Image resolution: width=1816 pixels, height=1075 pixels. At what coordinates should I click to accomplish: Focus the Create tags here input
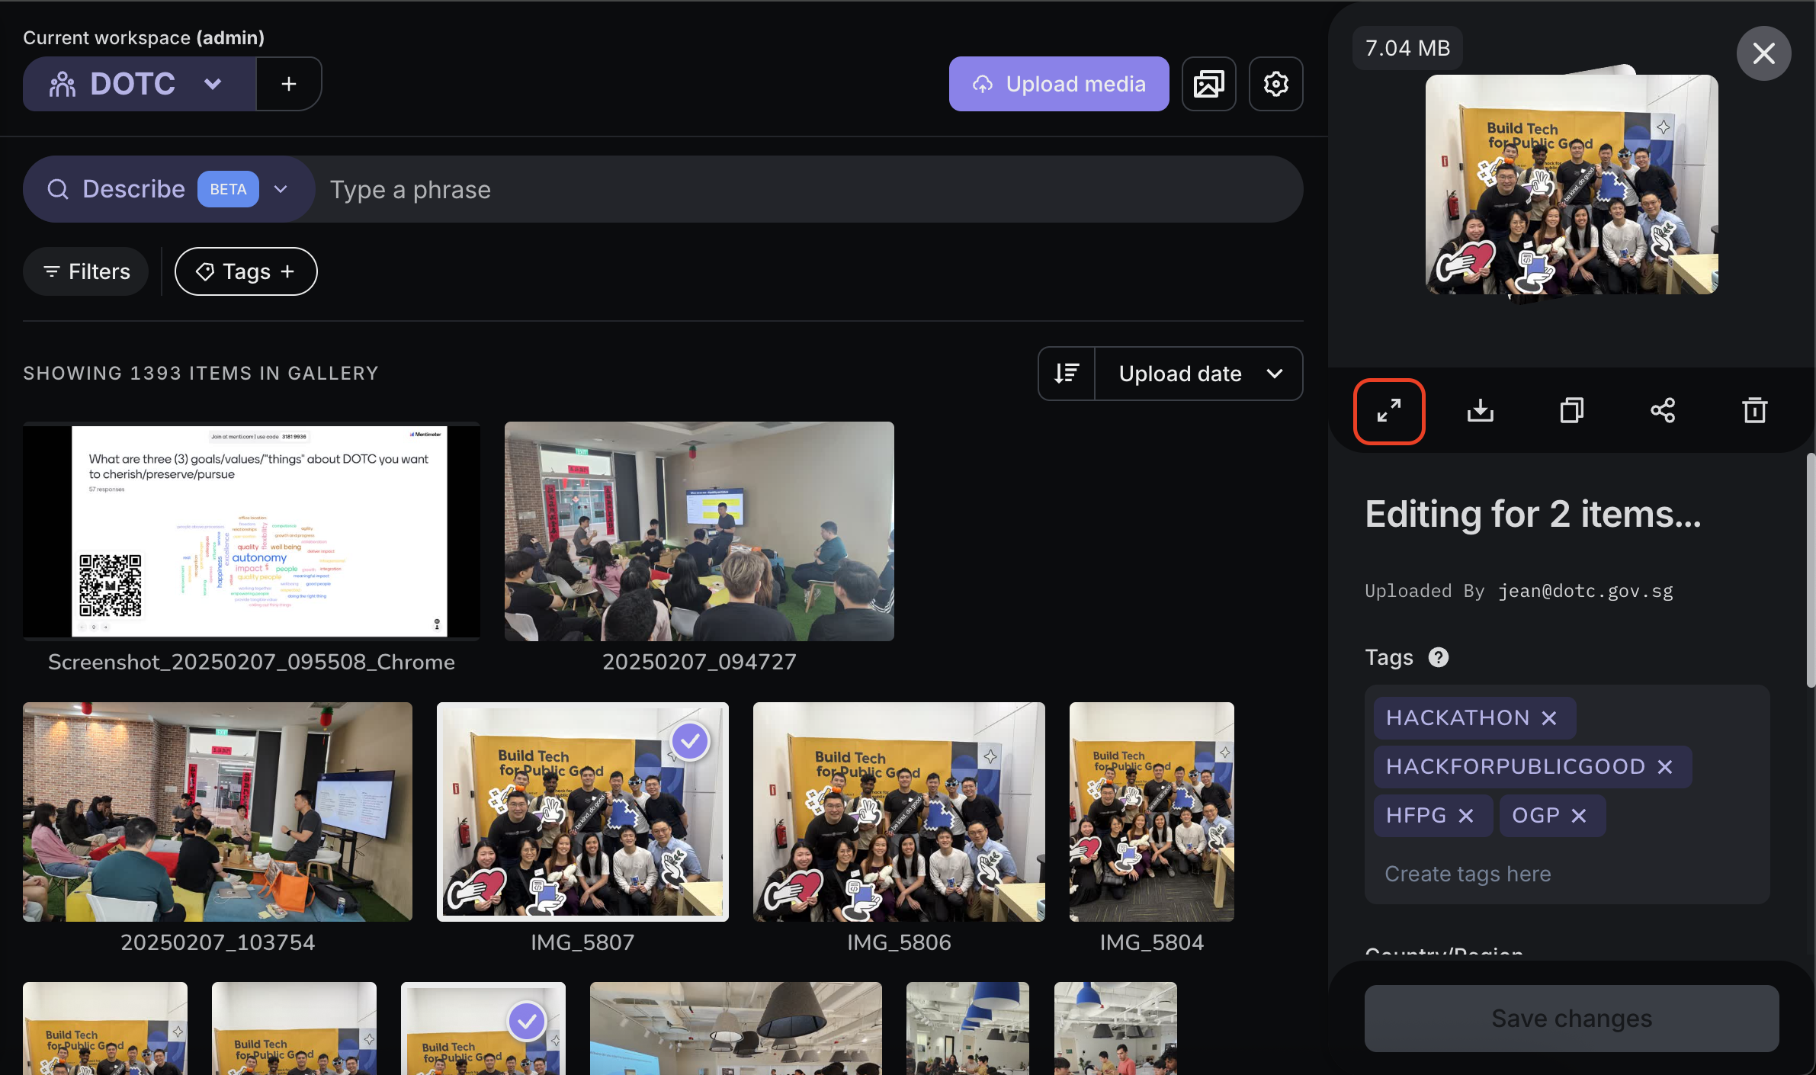(1567, 874)
